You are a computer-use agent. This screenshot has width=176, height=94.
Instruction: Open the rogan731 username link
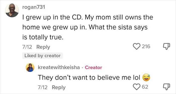point(34,7)
